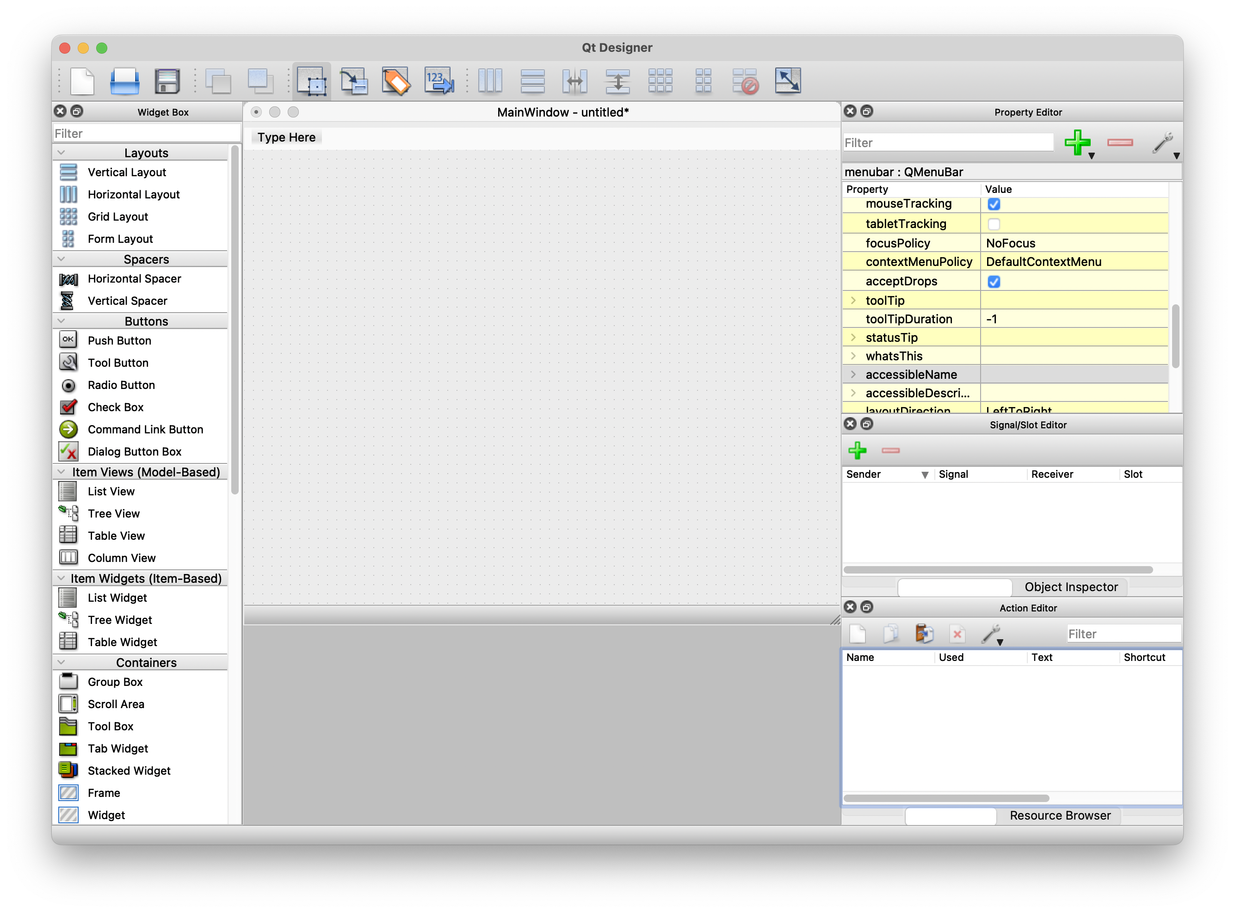Expand the toolTip property row
The width and height of the screenshot is (1235, 913).
(853, 300)
